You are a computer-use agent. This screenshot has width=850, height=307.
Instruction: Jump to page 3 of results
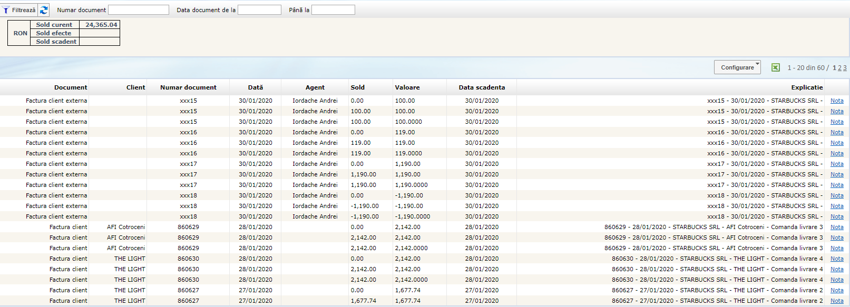[845, 68]
